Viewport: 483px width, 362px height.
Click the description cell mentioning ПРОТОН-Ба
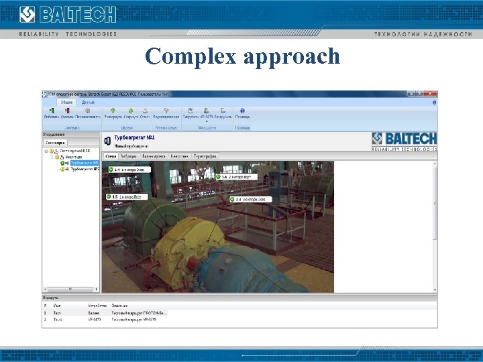click(x=139, y=313)
